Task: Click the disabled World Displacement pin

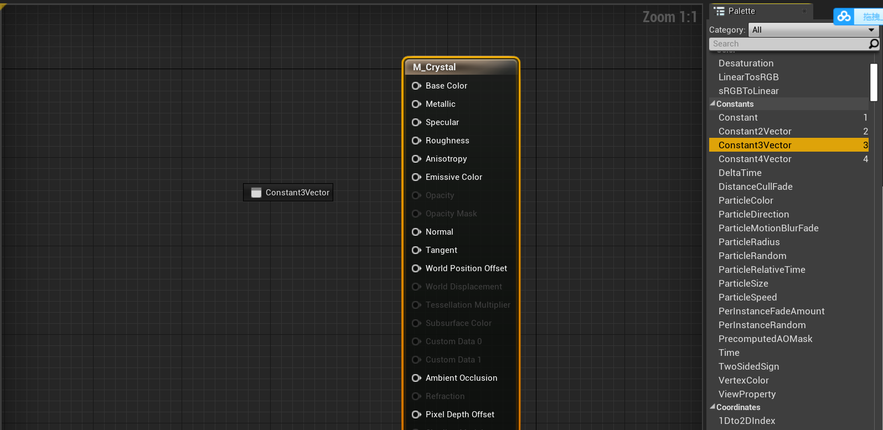Action: 416,287
